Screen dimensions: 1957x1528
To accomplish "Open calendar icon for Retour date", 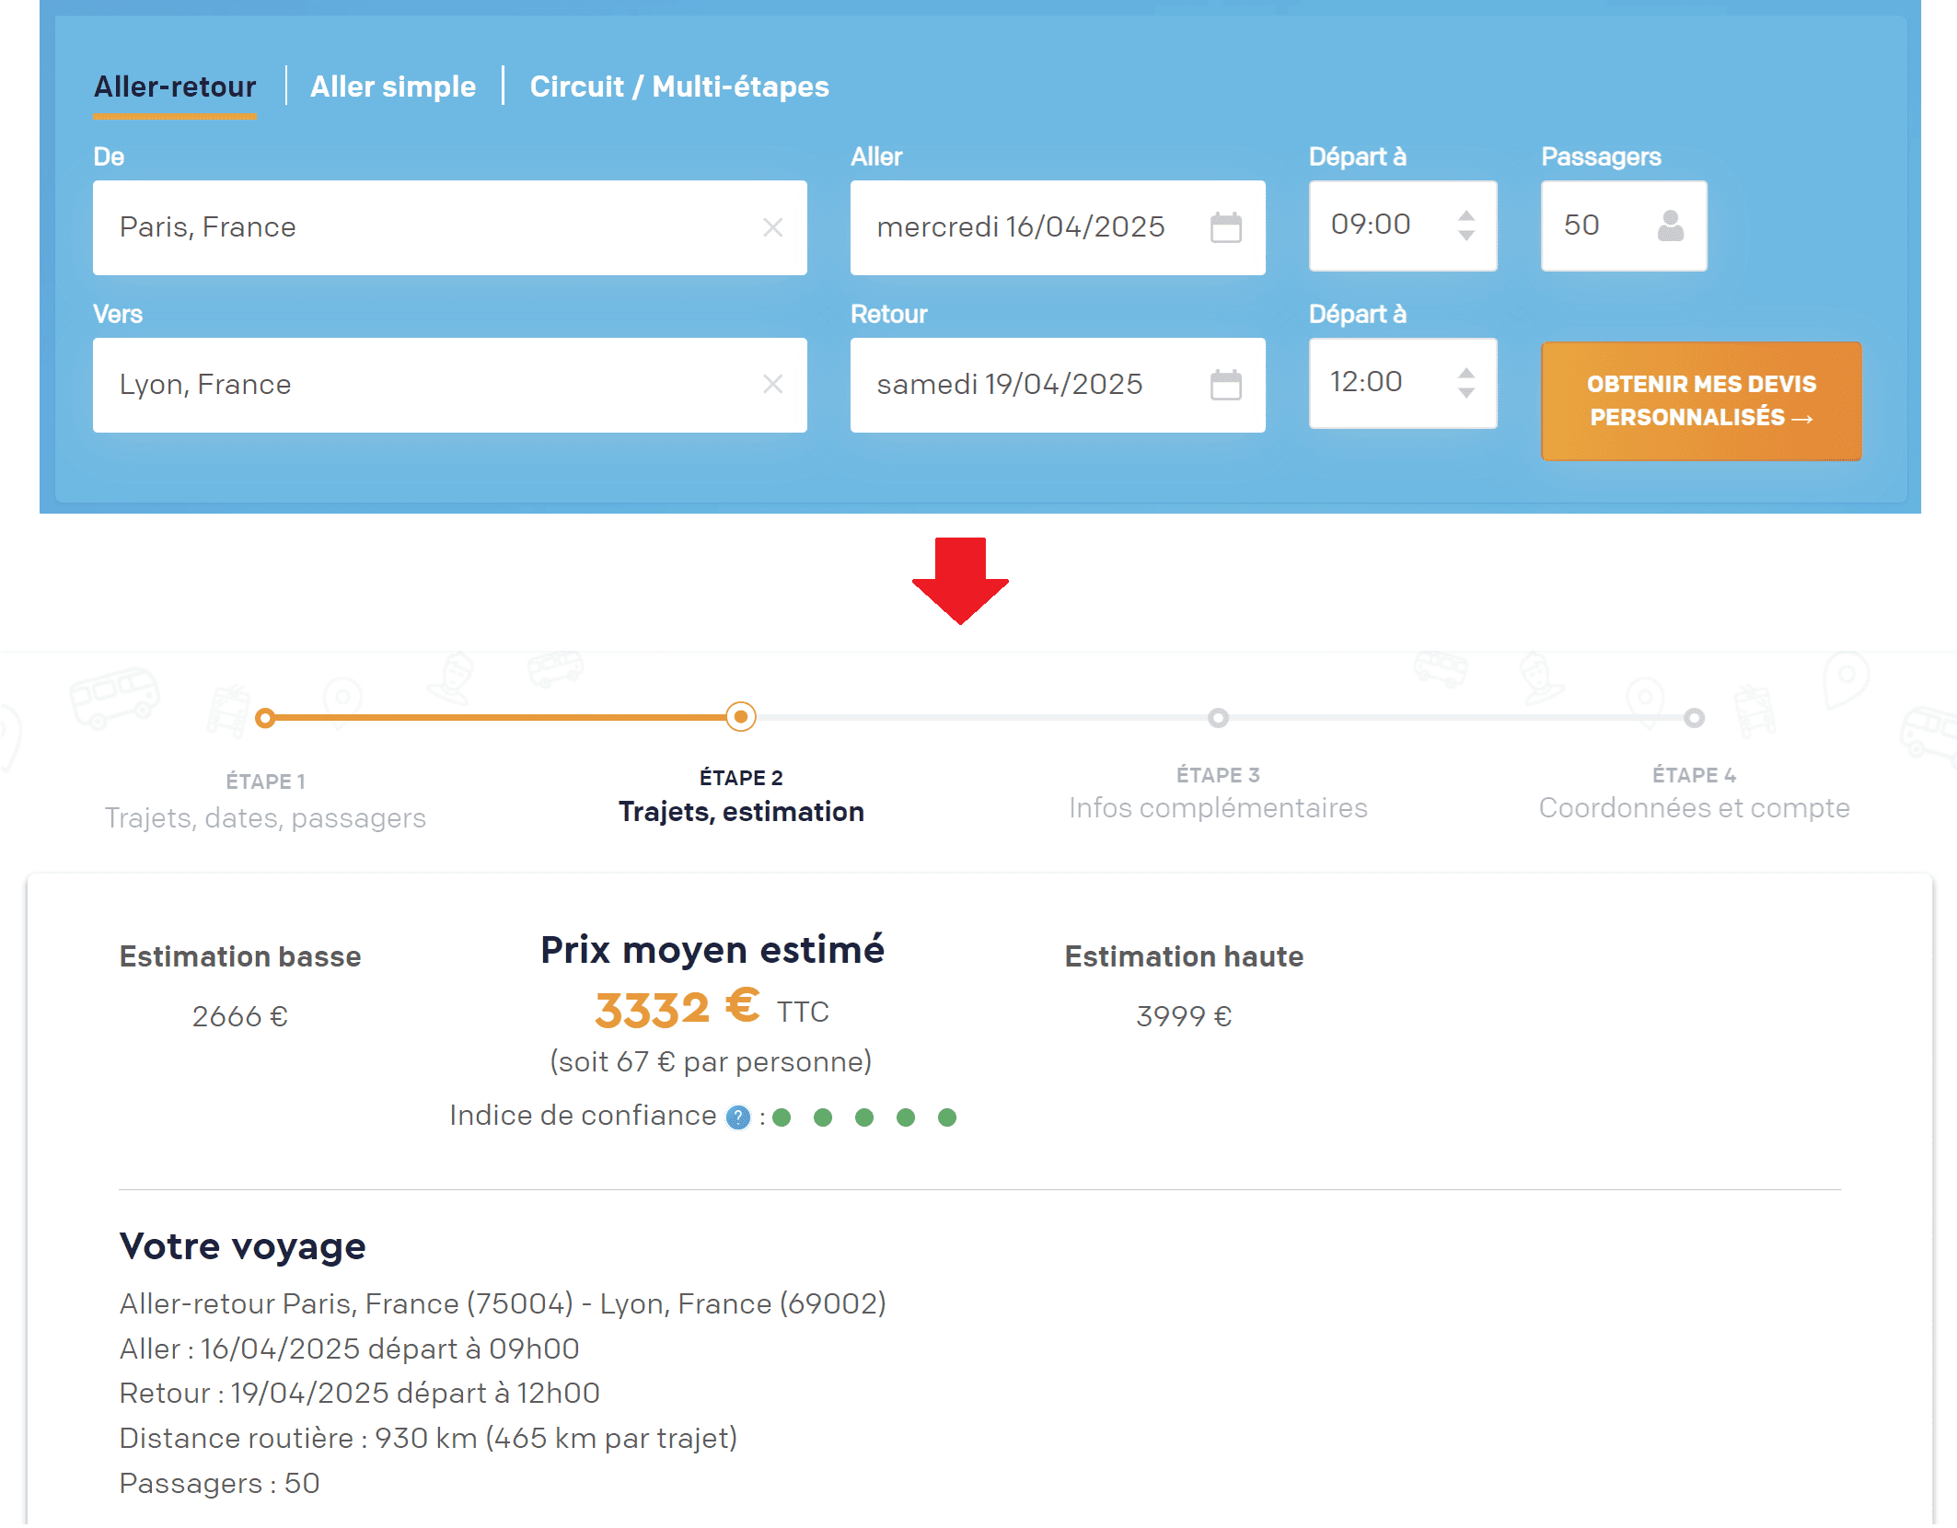I will click(1225, 385).
